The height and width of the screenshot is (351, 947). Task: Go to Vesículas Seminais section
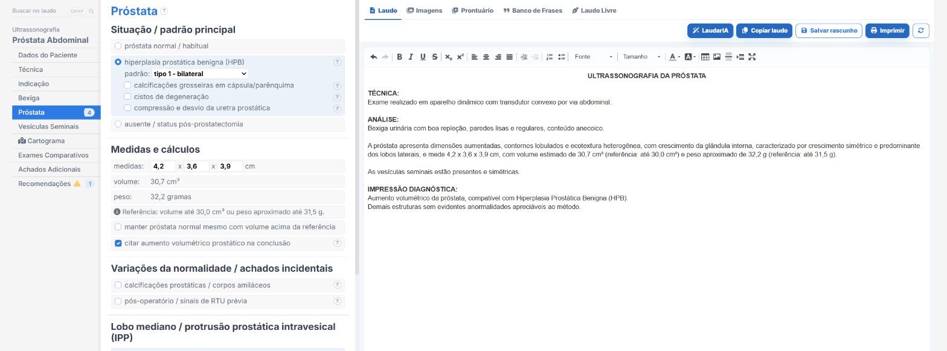click(56, 126)
